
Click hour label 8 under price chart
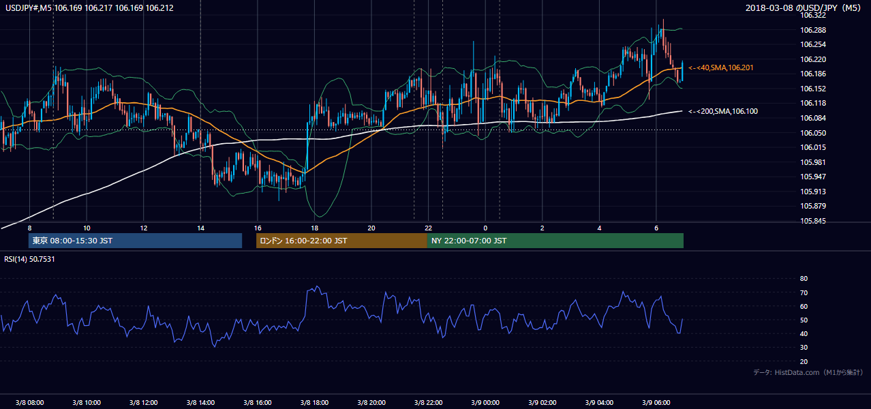29,228
